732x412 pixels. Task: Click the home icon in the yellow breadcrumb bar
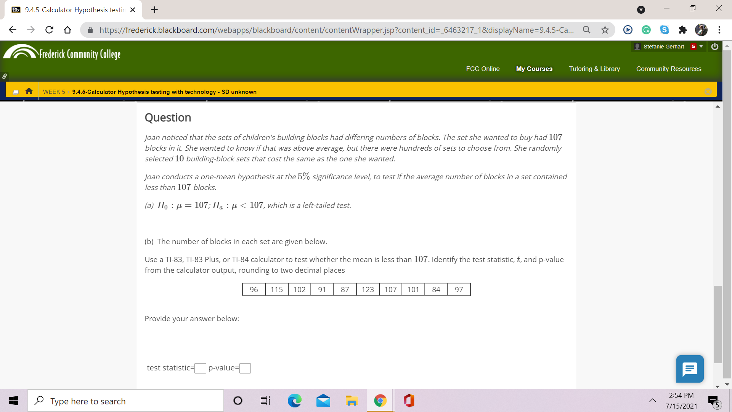(x=29, y=91)
